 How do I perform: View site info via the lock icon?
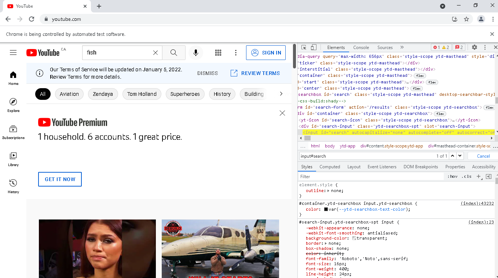tap(46, 19)
